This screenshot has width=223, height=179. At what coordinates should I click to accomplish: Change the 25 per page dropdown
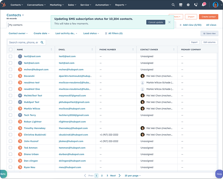pyautogui.click(x=132, y=176)
